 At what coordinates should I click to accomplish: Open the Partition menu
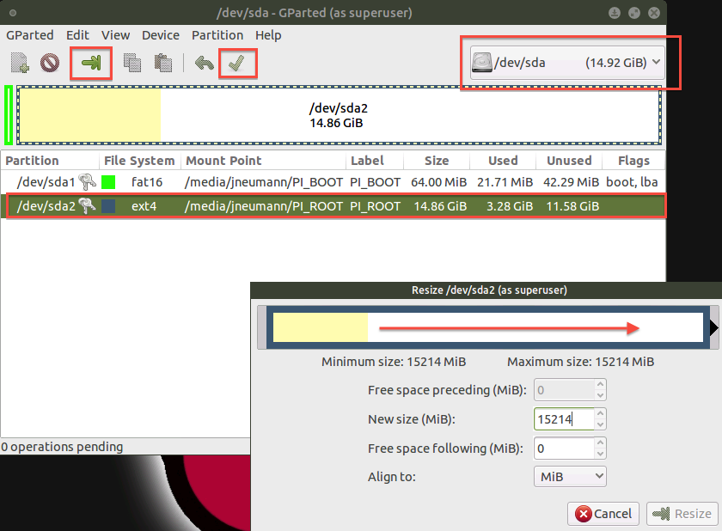217,35
